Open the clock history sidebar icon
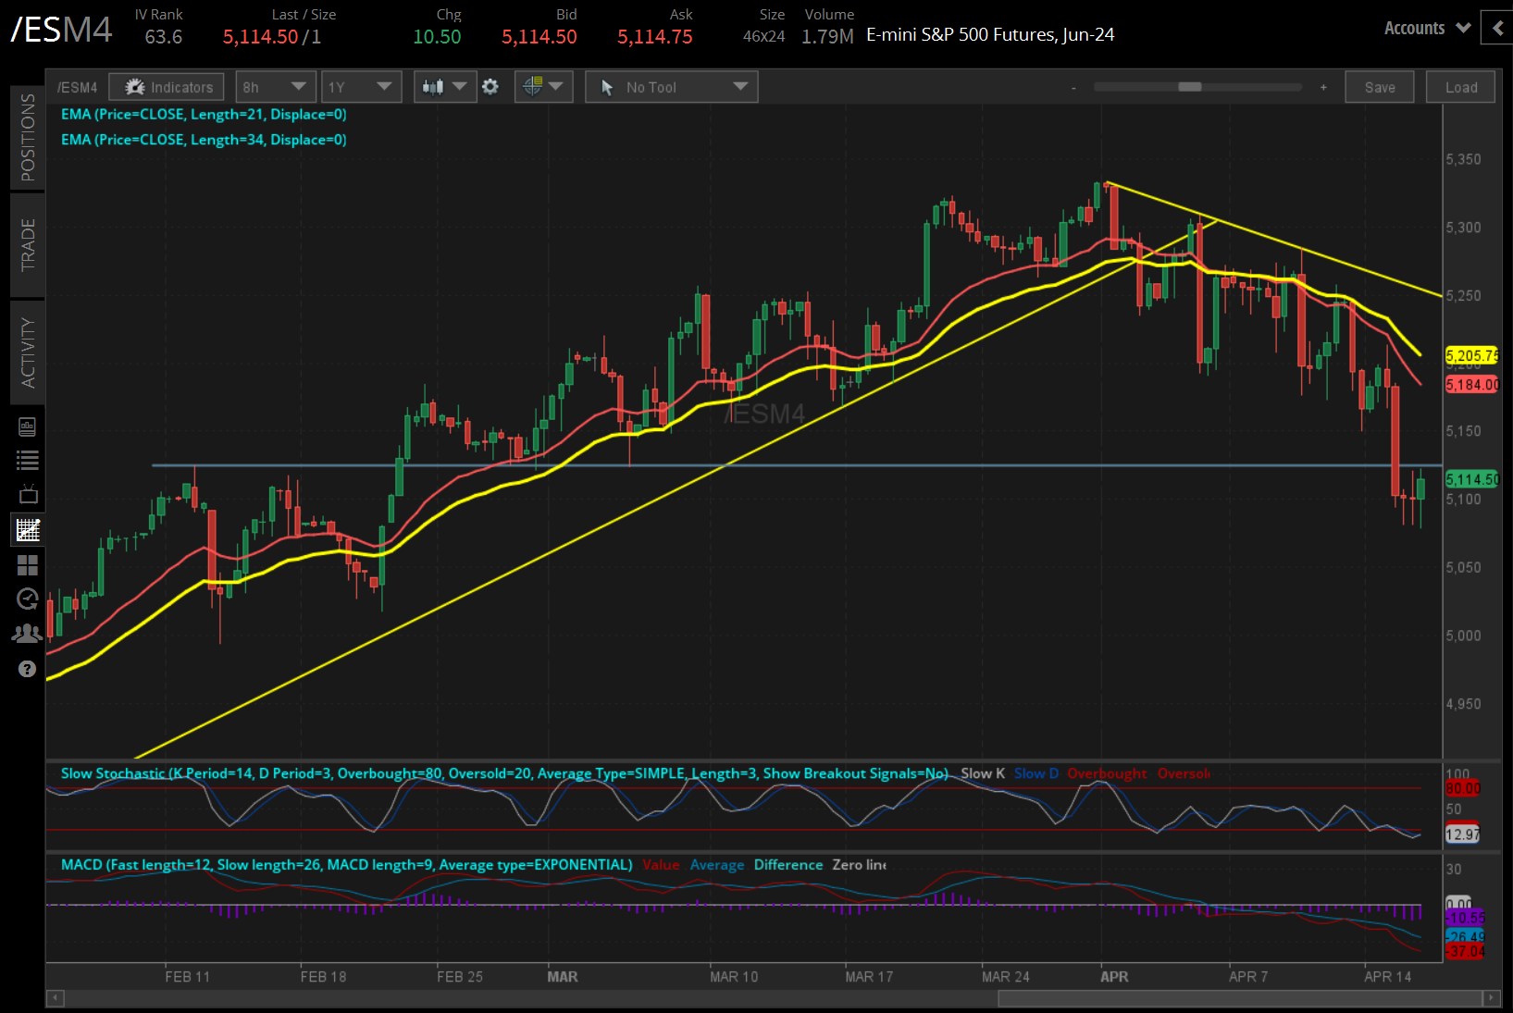The image size is (1513, 1013). click(28, 599)
